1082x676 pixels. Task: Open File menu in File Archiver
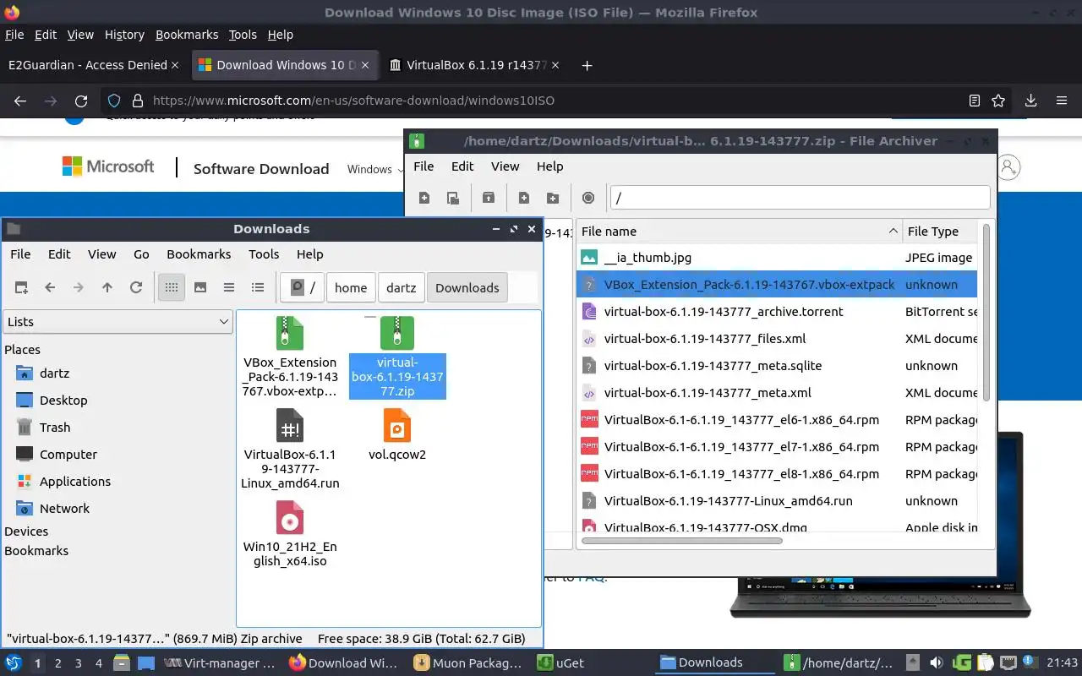pos(424,166)
